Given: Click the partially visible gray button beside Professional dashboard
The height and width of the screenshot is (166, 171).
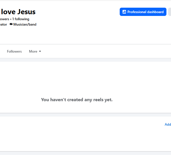Looking at the screenshot, I should tap(170, 12).
